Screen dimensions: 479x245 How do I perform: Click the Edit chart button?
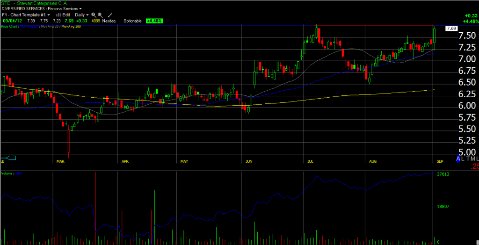point(66,14)
